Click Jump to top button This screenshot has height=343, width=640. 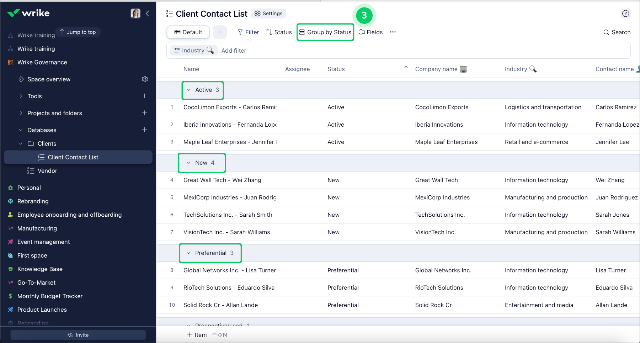(x=78, y=32)
